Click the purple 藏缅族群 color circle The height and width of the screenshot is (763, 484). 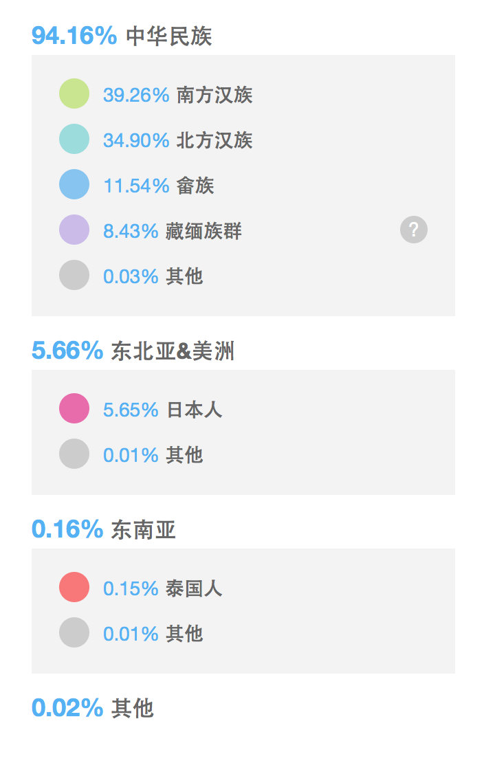74,230
